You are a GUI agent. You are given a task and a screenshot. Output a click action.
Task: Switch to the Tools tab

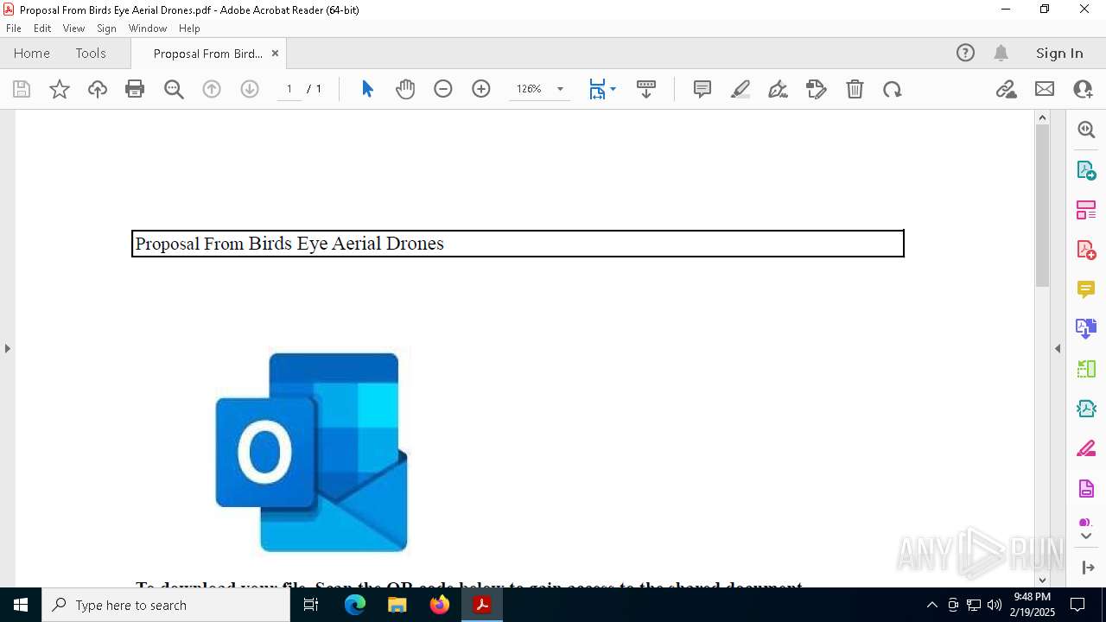coord(91,53)
